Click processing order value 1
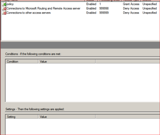The image size is (160, 135). point(100,4)
